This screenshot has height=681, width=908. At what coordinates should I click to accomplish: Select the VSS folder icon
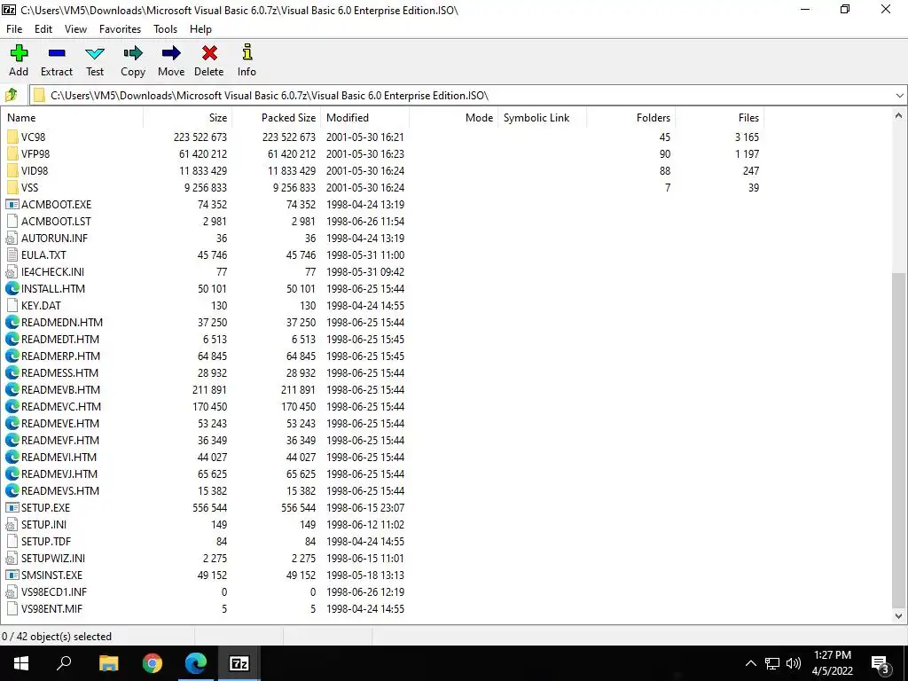(12, 188)
